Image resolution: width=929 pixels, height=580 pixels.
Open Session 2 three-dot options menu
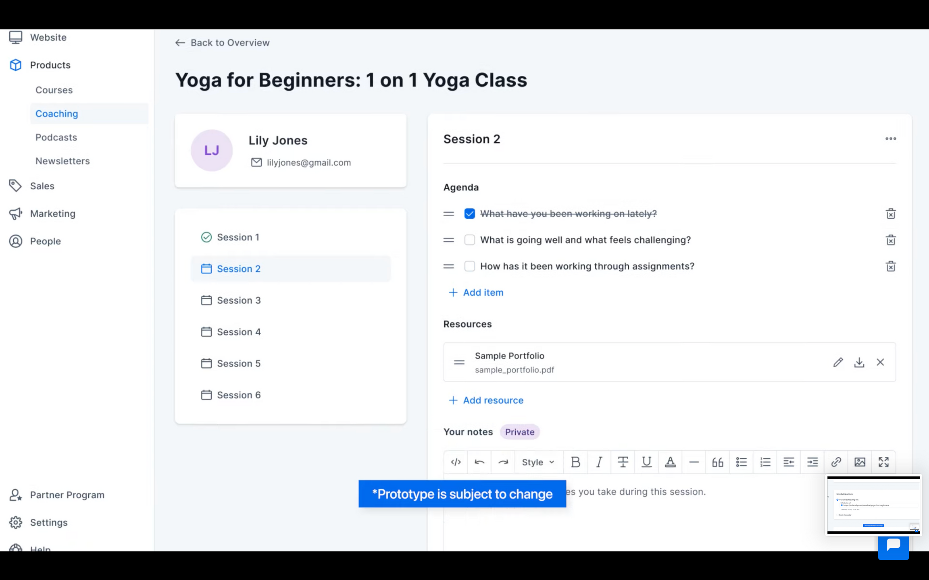click(x=891, y=139)
